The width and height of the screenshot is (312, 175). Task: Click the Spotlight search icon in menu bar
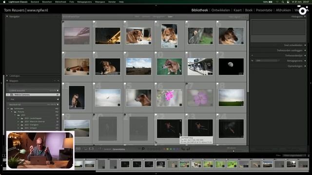pyautogui.click(x=283, y=2)
